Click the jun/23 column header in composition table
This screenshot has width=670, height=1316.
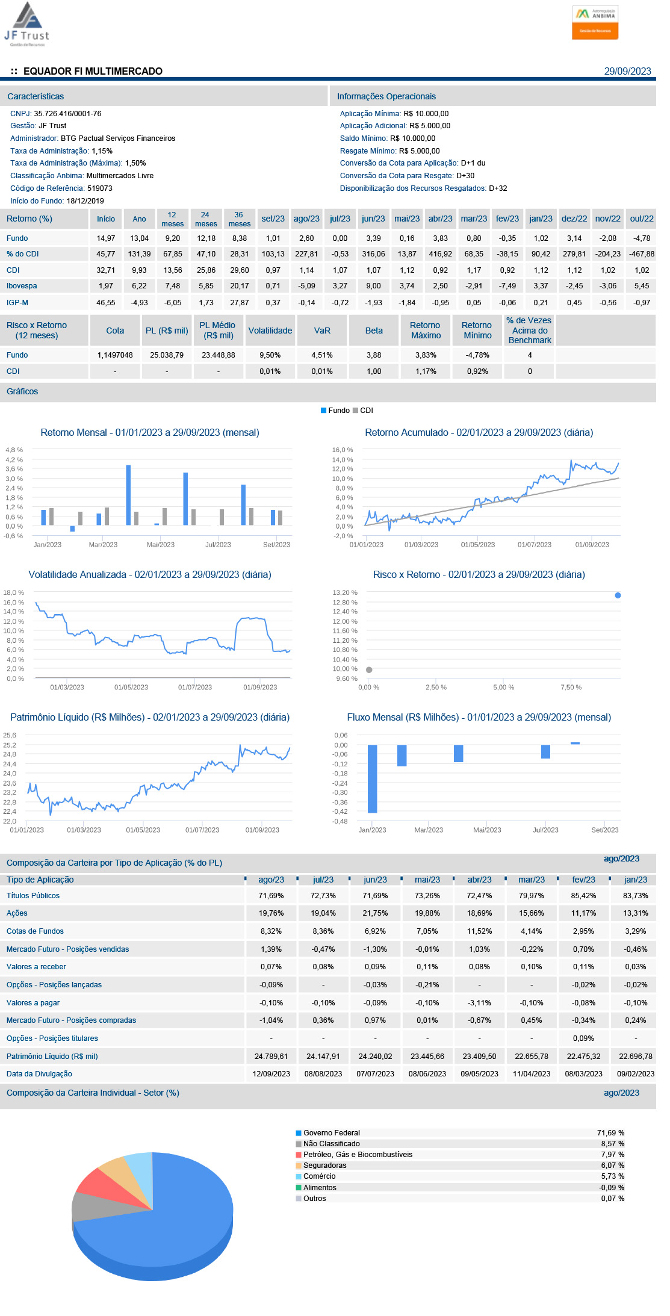click(375, 880)
